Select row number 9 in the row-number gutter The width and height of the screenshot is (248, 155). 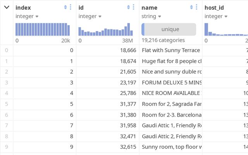[7, 147]
